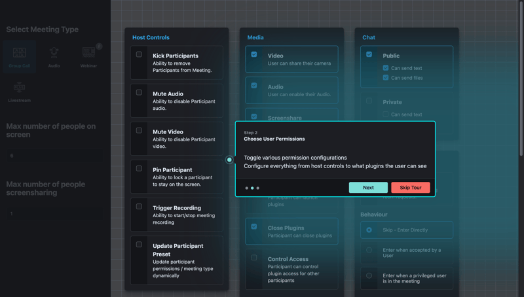
Task: Tick the Trigger Recording checkbox
Action: (139, 207)
